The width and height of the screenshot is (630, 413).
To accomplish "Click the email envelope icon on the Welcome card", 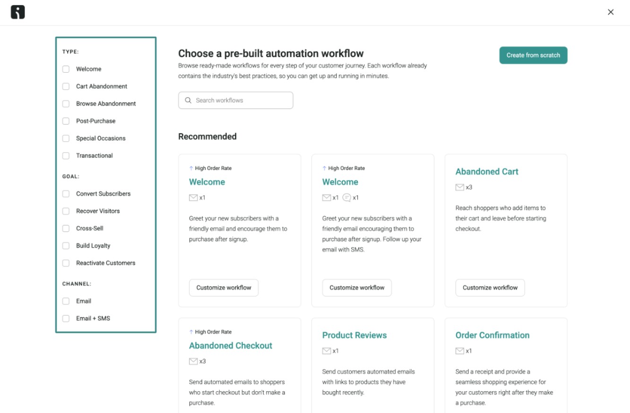I will point(193,198).
